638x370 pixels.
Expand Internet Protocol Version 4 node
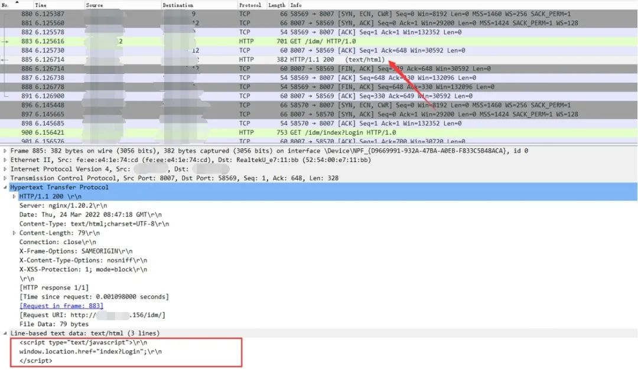5,169
